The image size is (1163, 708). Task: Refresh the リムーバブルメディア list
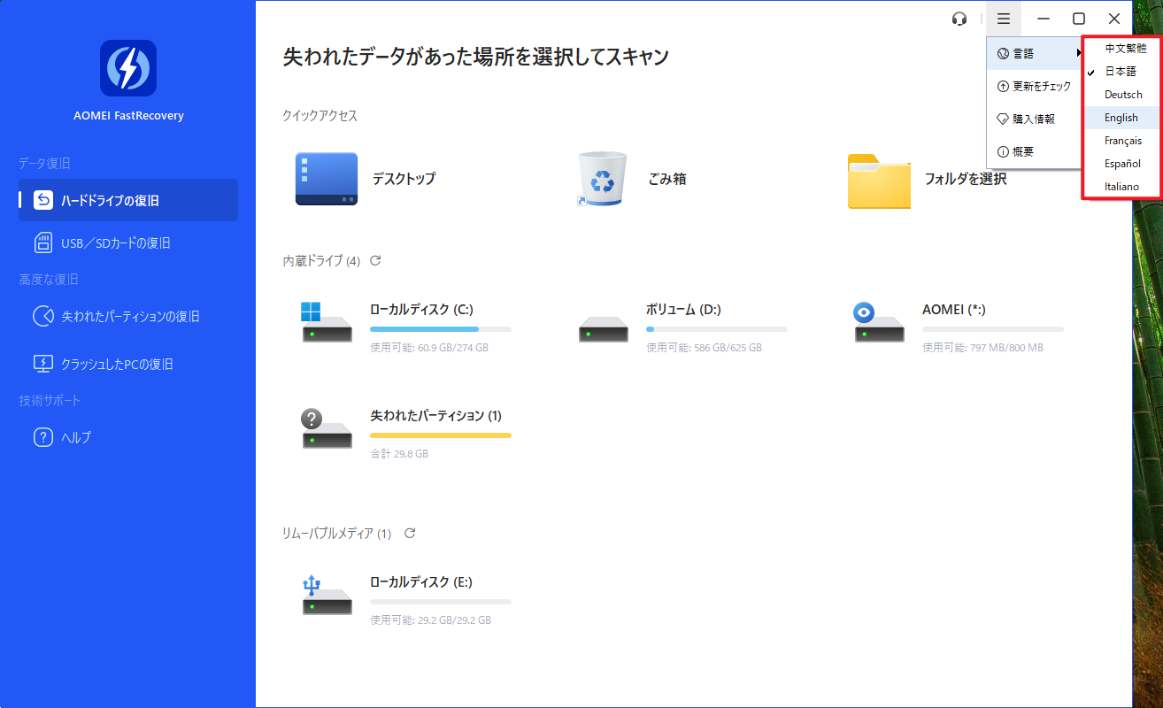tap(410, 533)
